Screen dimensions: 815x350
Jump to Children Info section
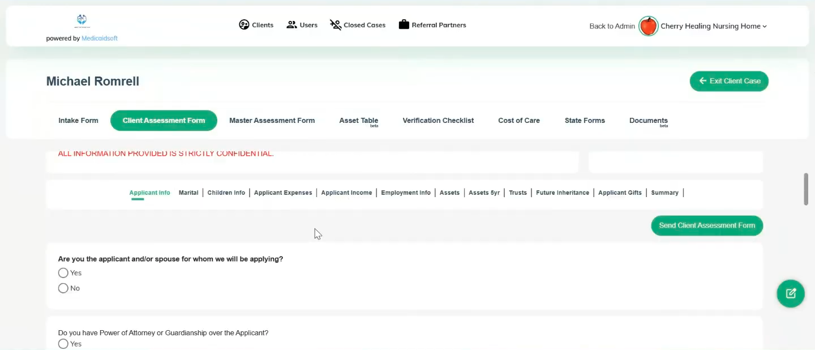[x=226, y=193]
